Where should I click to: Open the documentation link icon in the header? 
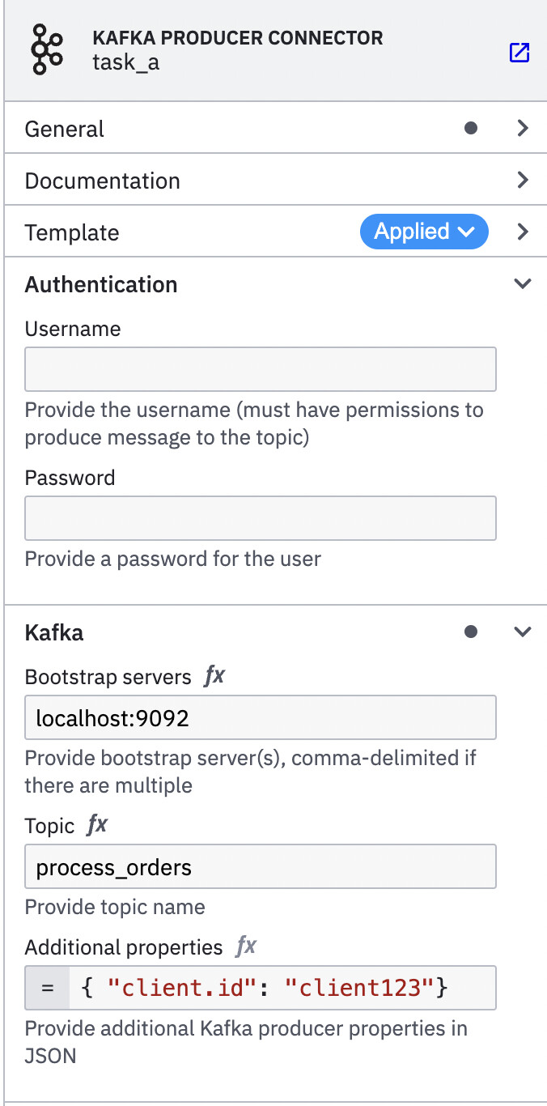tap(519, 53)
